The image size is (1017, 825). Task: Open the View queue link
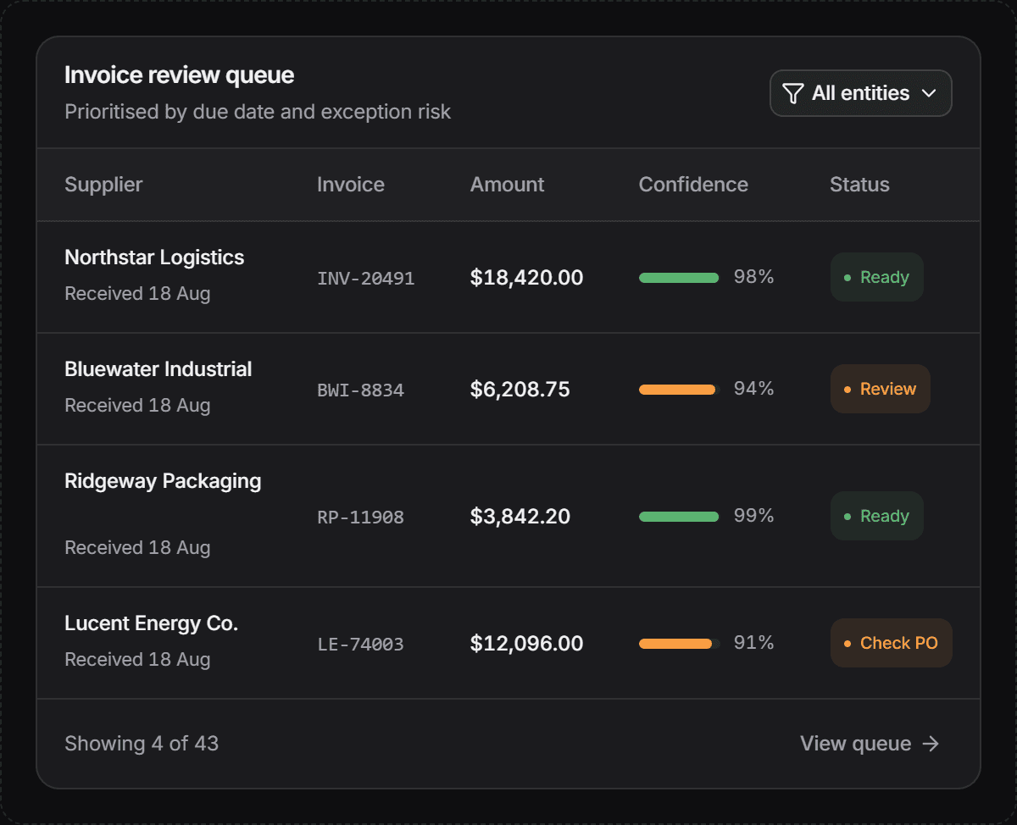coord(870,744)
